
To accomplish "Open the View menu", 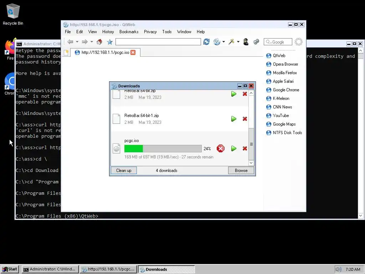I will click(x=92, y=32).
